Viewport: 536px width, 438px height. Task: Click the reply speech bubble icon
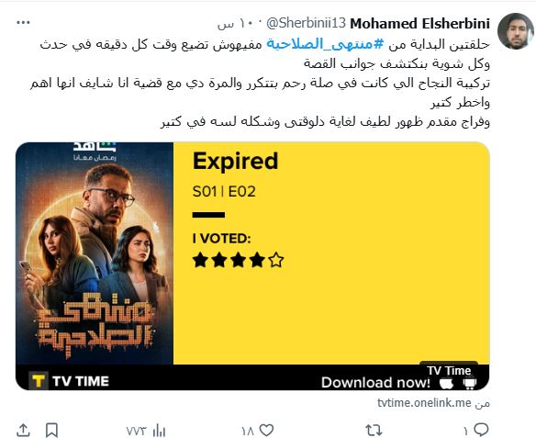[481, 430]
